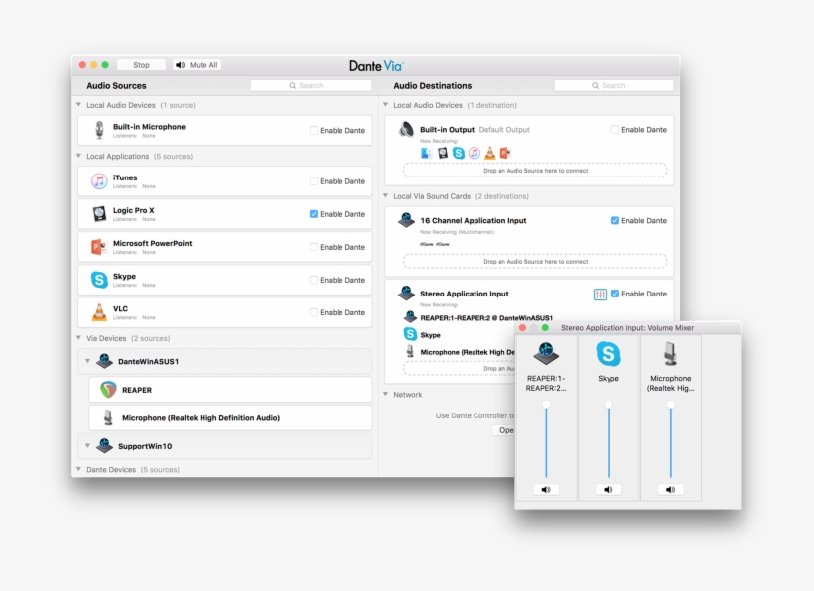Select 'Microphone (Realtek High Definition Audio)' source row
The image size is (814, 591).
230,417
